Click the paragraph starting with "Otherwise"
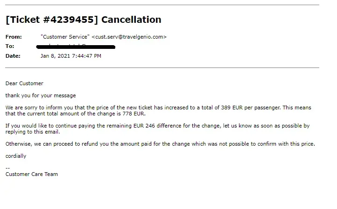 (x=160, y=144)
